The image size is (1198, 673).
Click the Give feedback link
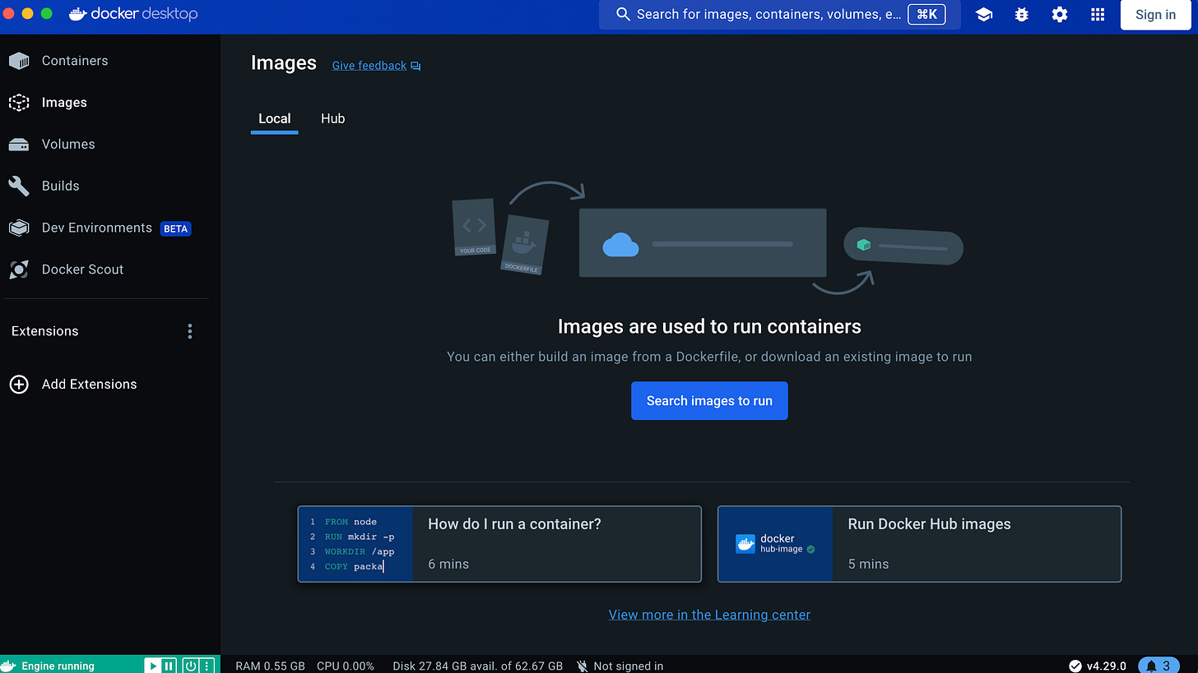(369, 66)
